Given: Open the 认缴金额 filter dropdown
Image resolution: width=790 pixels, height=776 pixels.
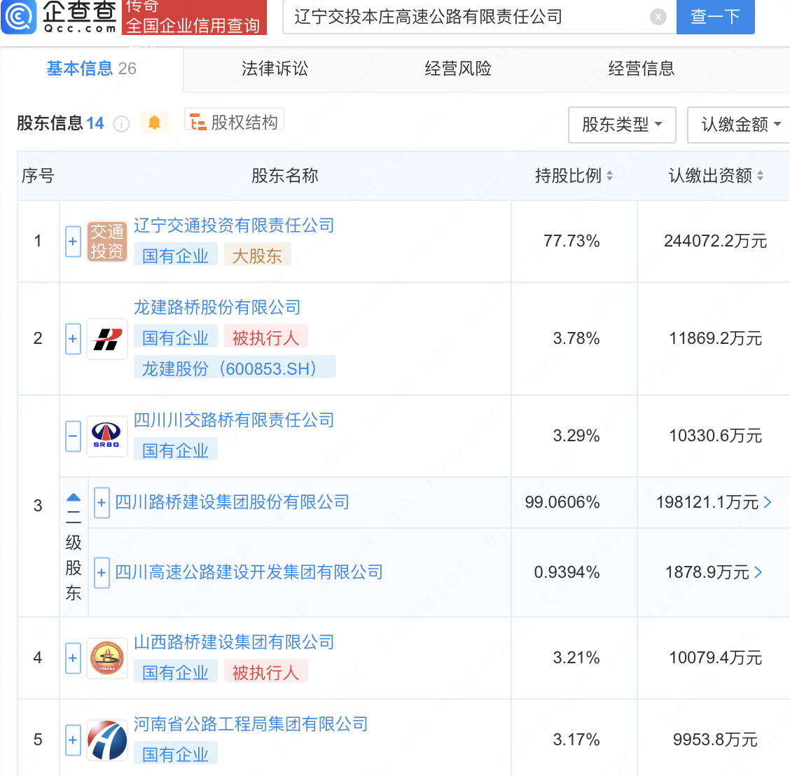Looking at the screenshot, I should coord(739,125).
